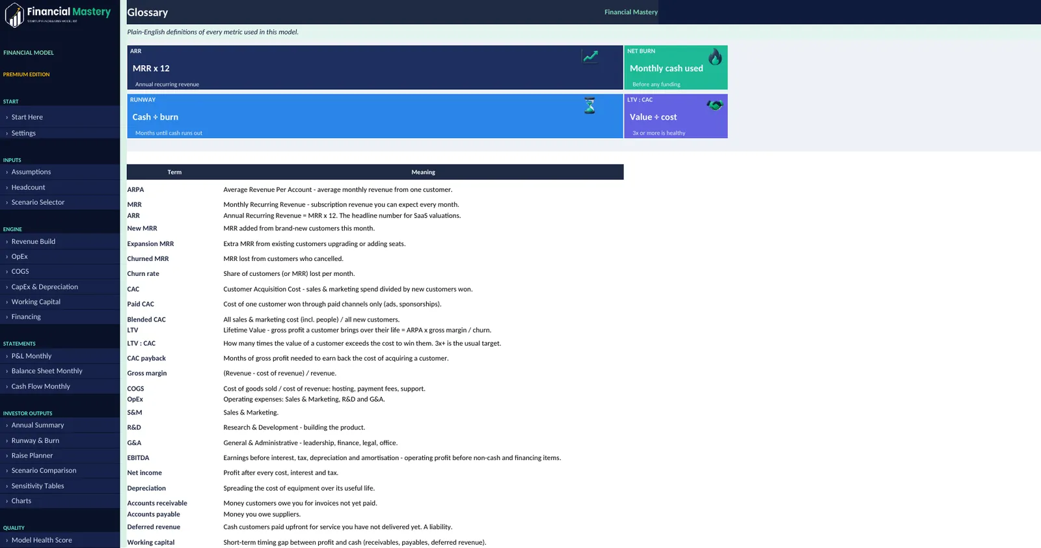Open the Assumptions input sheet
The height and width of the screenshot is (548, 1041).
point(60,172)
